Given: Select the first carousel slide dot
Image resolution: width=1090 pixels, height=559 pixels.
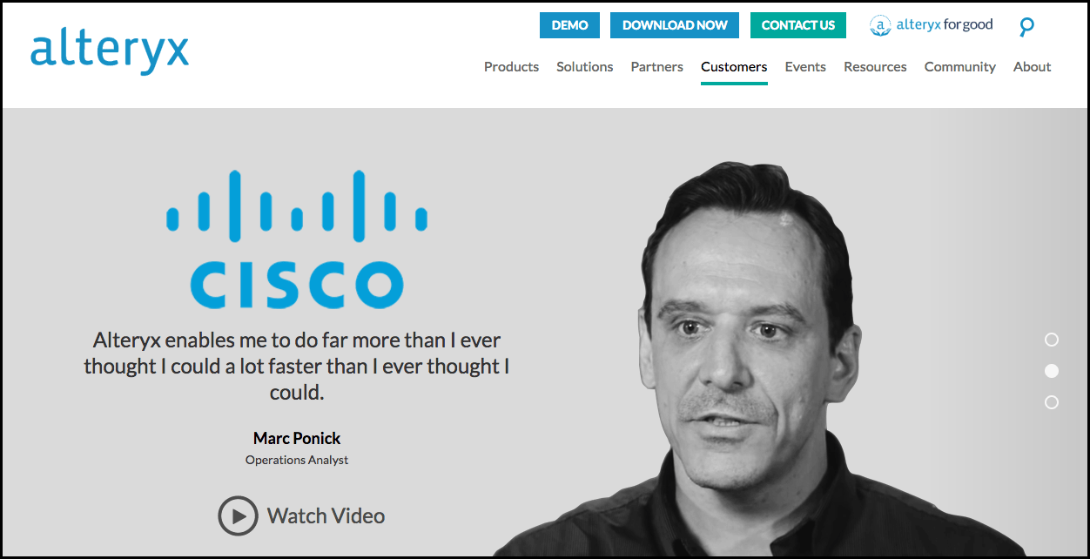Looking at the screenshot, I should (1052, 340).
